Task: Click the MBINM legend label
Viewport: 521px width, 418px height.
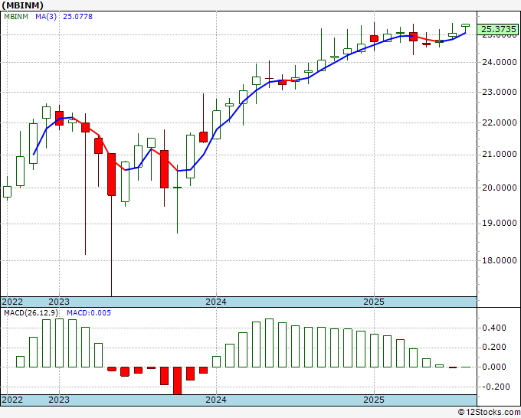Action: pos(16,17)
